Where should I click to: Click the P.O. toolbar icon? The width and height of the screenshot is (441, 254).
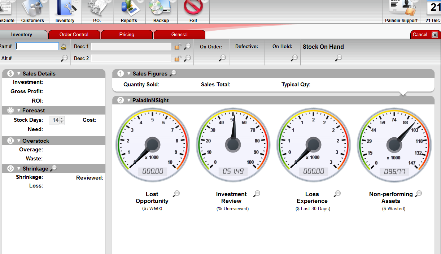coord(97,12)
